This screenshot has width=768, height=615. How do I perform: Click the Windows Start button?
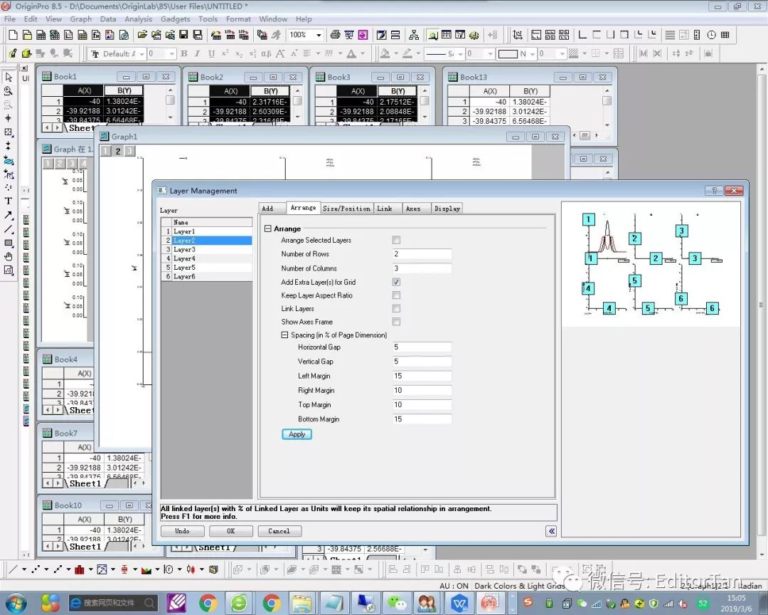[16, 603]
